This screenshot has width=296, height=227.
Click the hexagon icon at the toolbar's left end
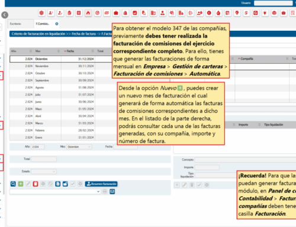point(41,13)
